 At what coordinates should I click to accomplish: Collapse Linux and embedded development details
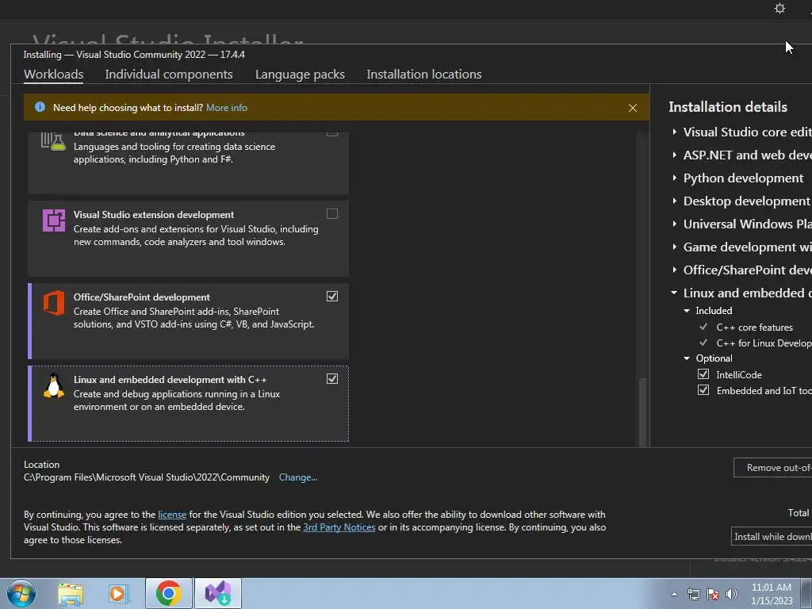[674, 293]
